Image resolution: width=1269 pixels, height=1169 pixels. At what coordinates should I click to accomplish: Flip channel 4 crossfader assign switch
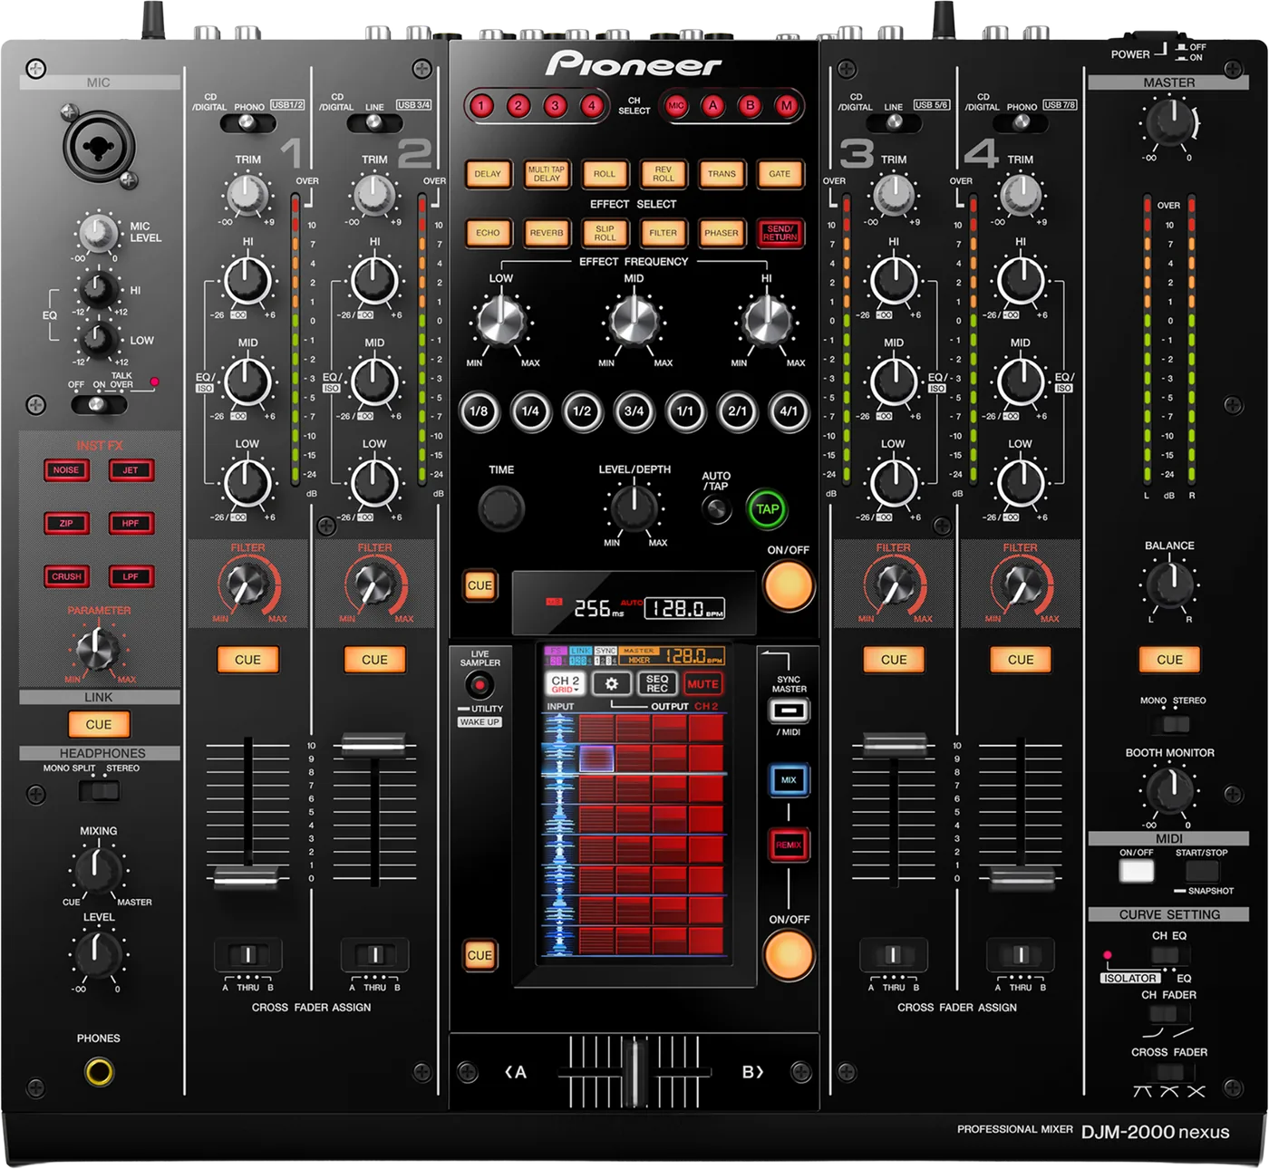pyautogui.click(x=1021, y=954)
